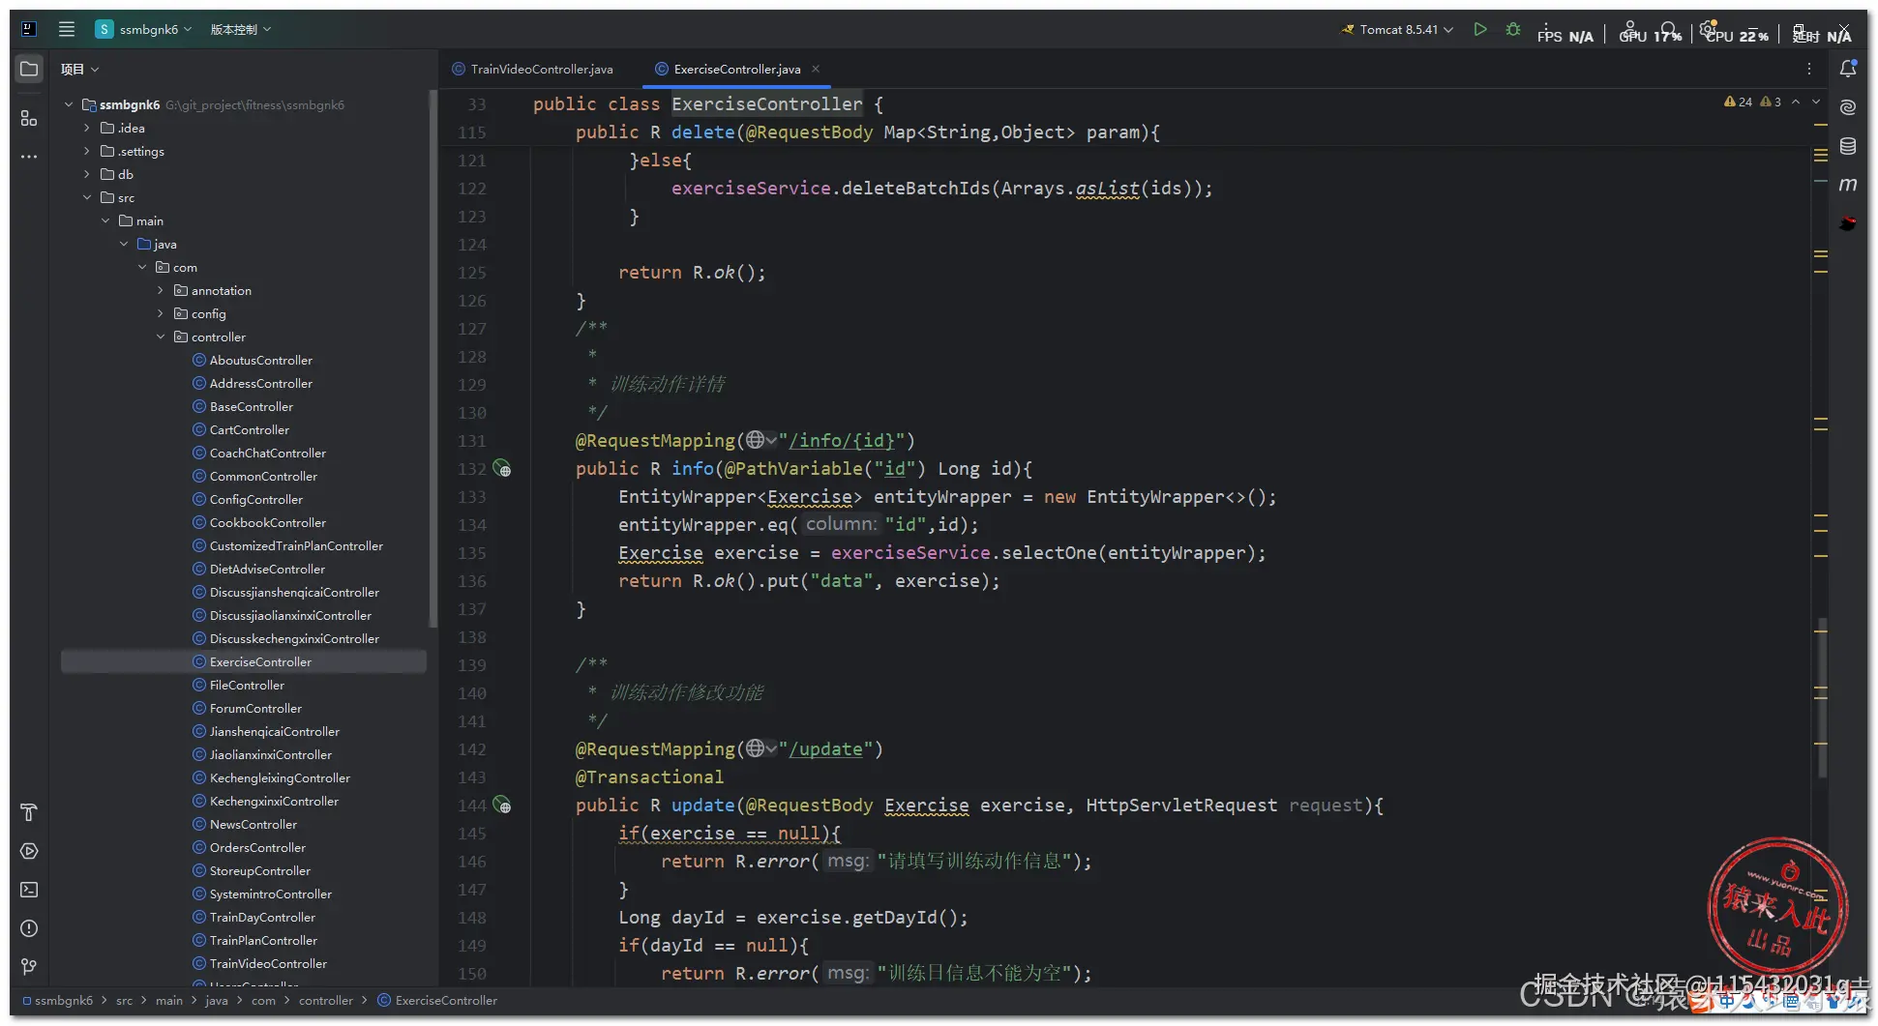Open the Structure tool window icon
Screen dimensions: 1878x1026
(x=29, y=118)
